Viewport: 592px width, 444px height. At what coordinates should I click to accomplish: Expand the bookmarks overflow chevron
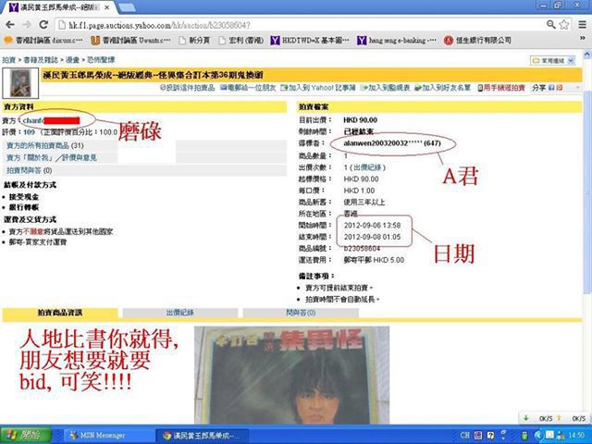[x=583, y=39]
